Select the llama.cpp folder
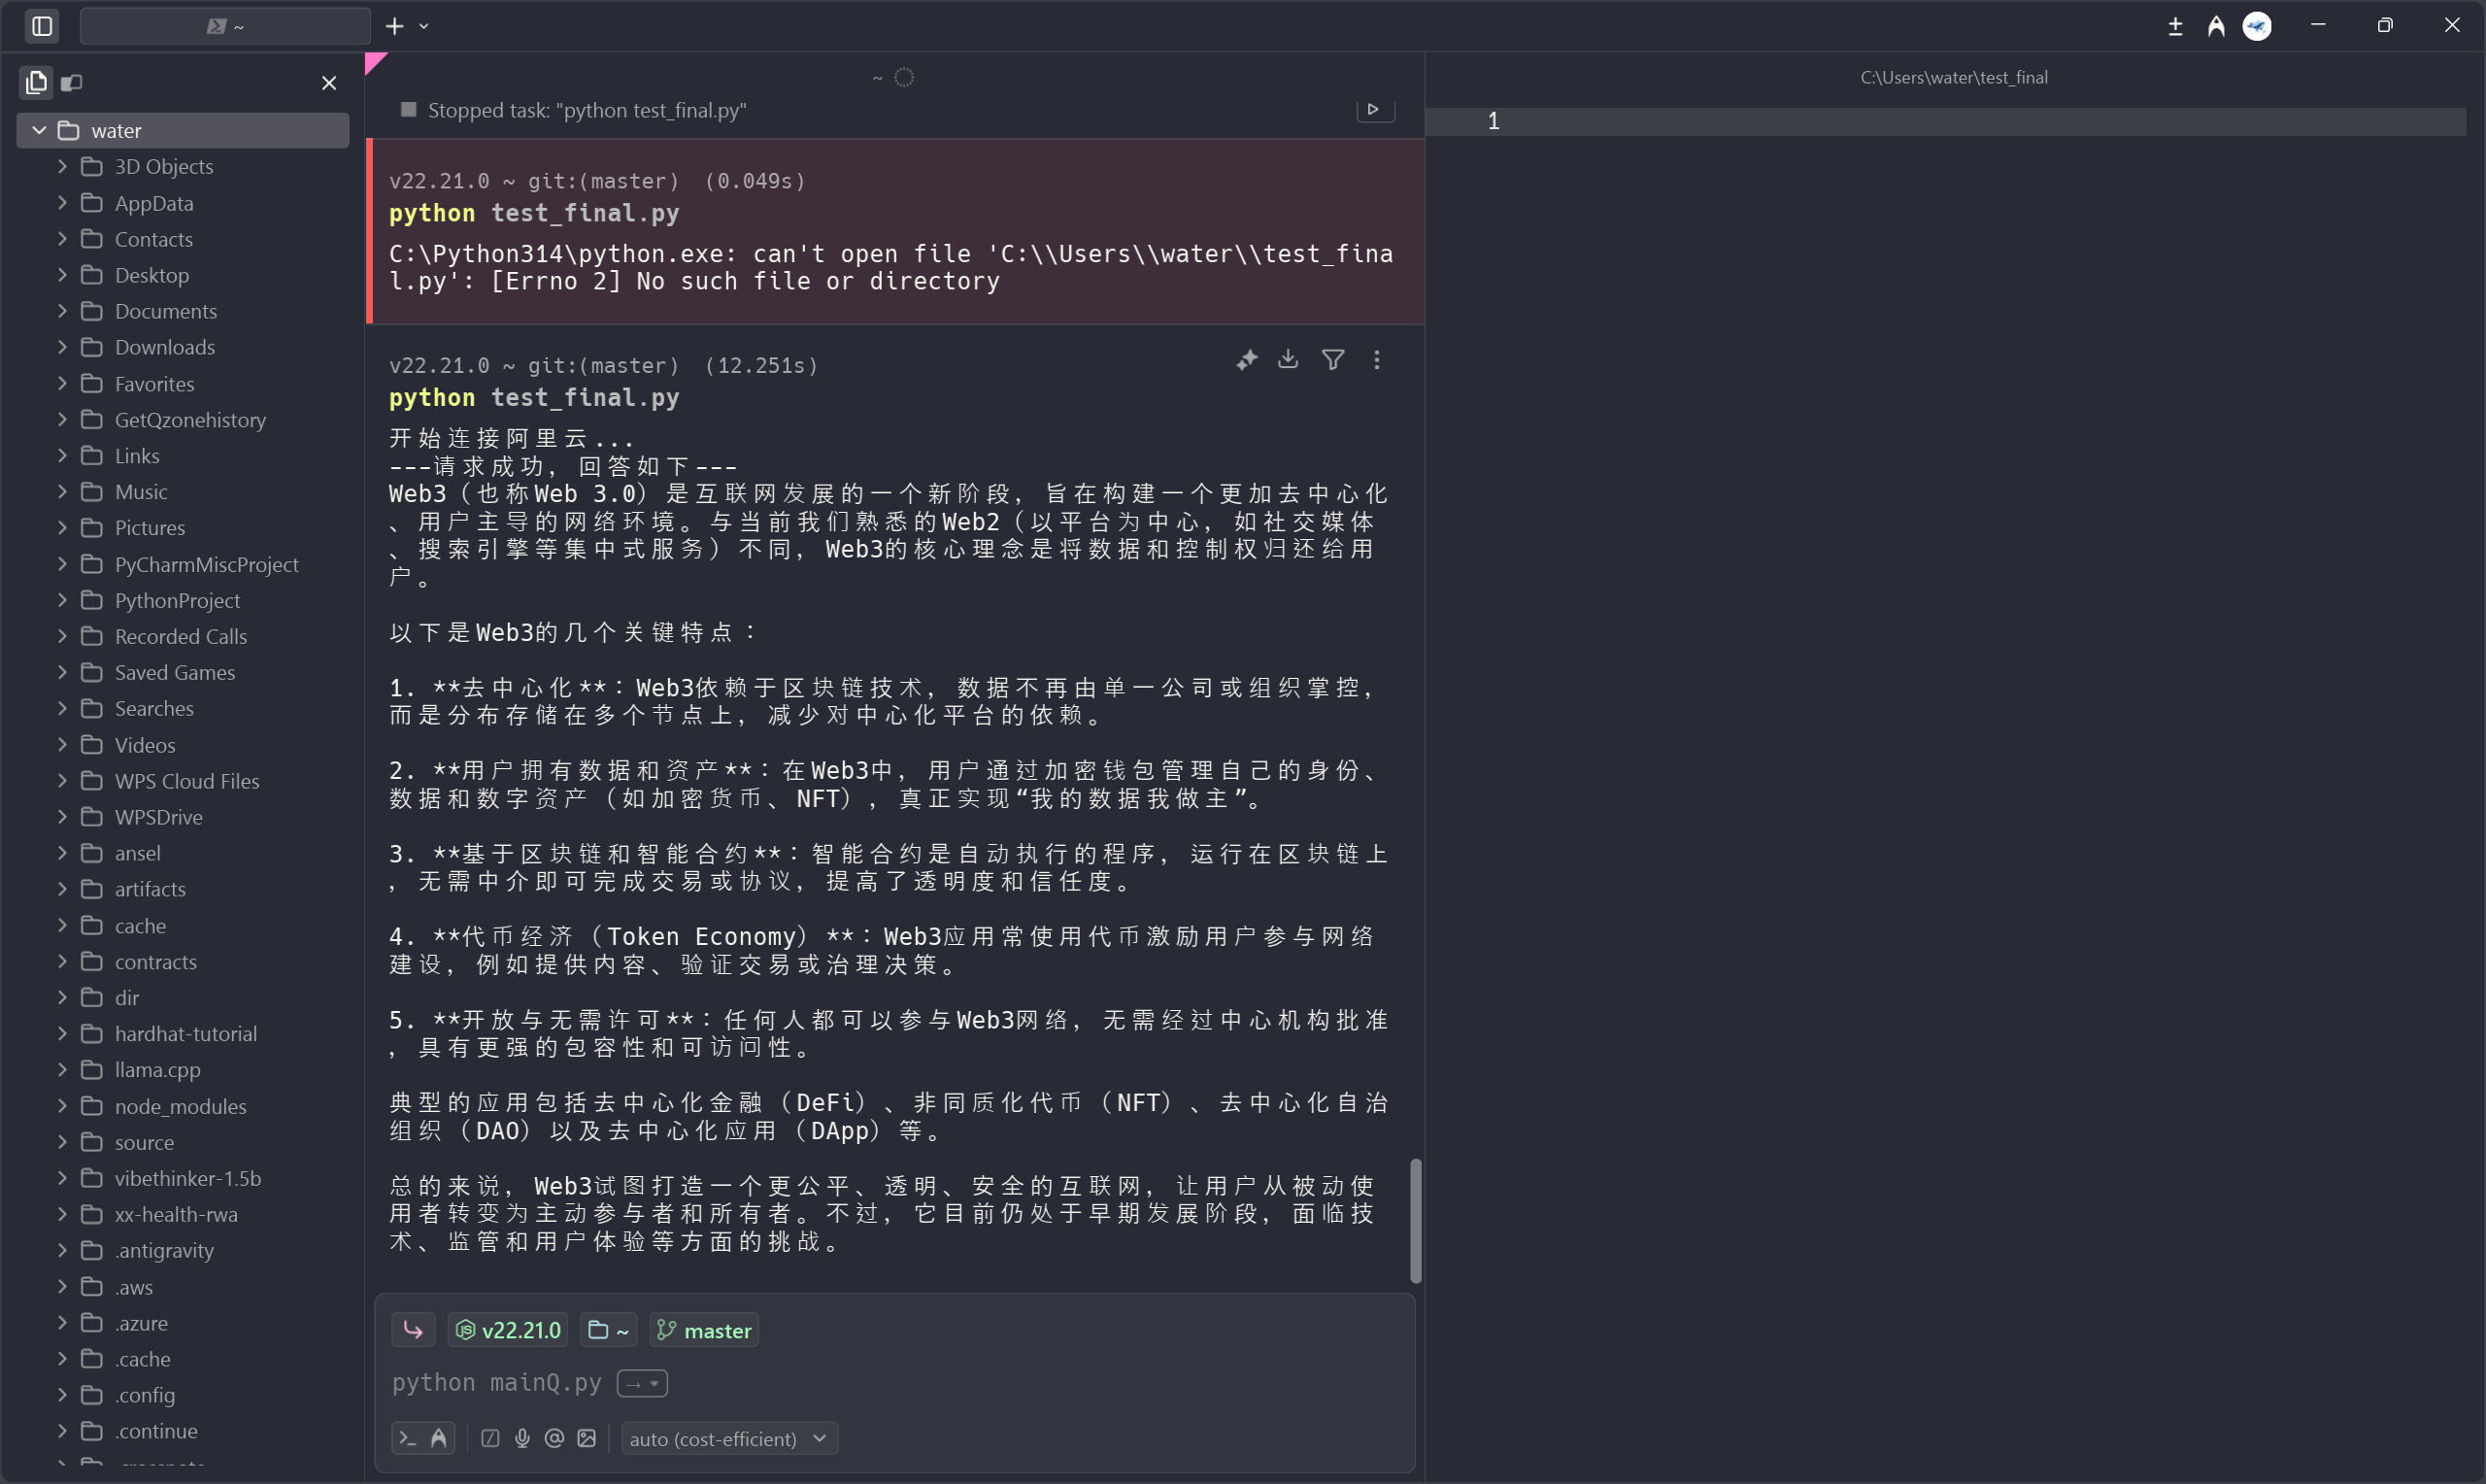The height and width of the screenshot is (1484, 2486). click(x=184, y=1069)
